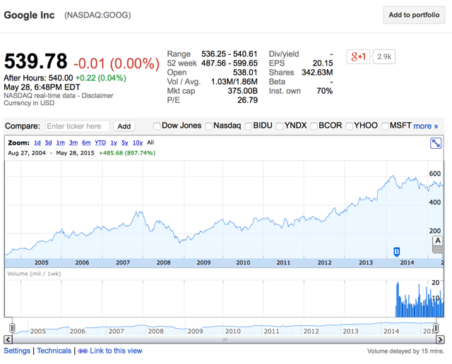
Task: Click the Google +1 button
Action: (x=358, y=56)
